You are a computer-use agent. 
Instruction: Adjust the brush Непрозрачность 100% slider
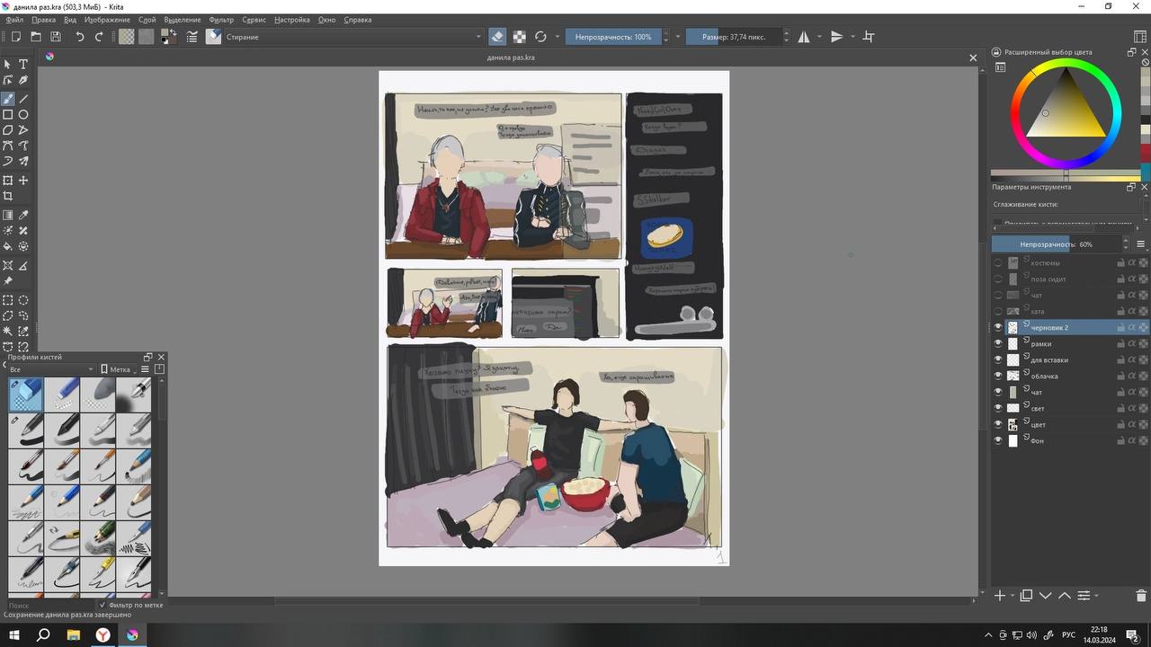tap(613, 37)
